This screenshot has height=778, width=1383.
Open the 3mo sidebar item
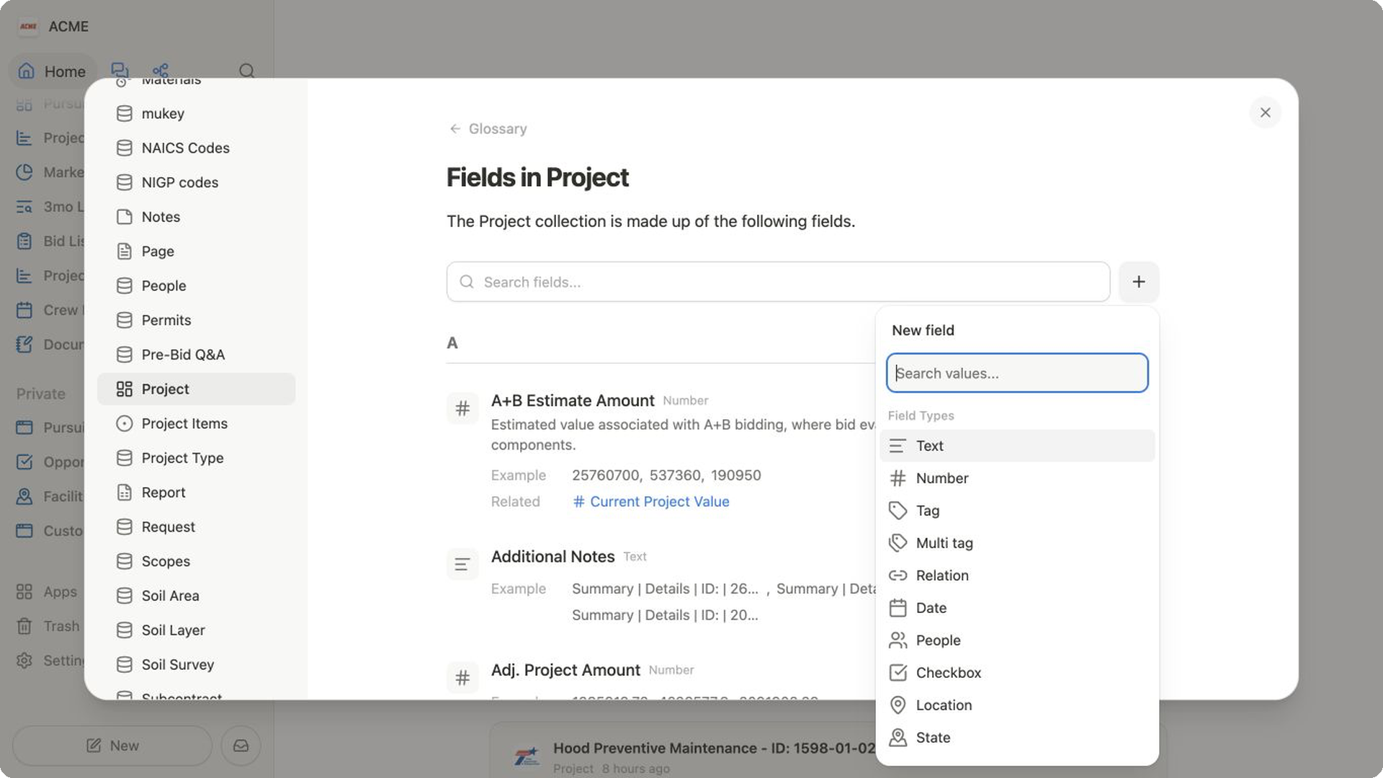click(x=49, y=207)
